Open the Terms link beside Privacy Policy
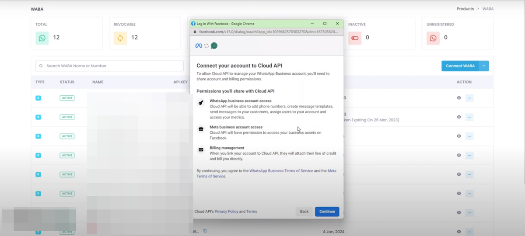 pyautogui.click(x=252, y=212)
